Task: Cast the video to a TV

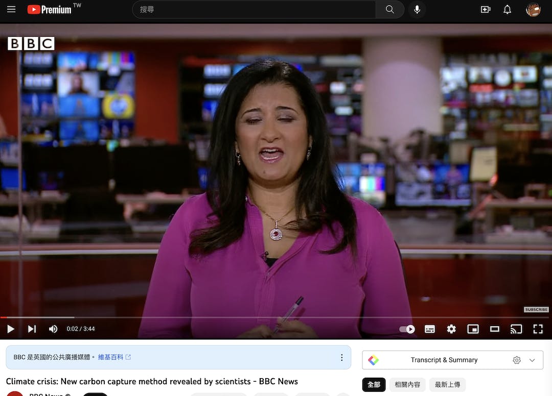Action: [x=516, y=329]
